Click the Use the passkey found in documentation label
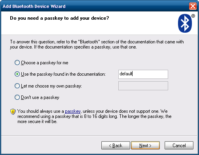Screen dimensions: 199x155 [x=63, y=74]
